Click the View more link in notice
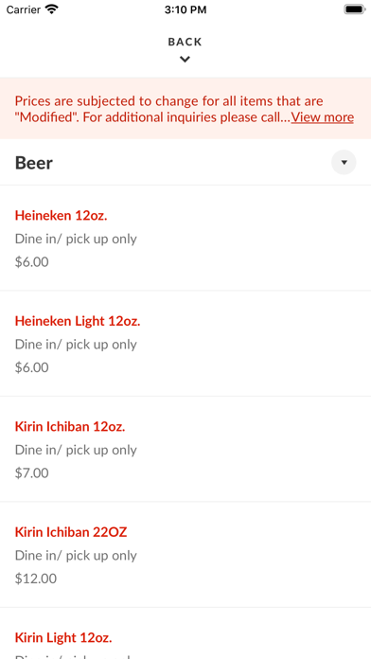Screen dimensions: 371x659 (x=323, y=117)
